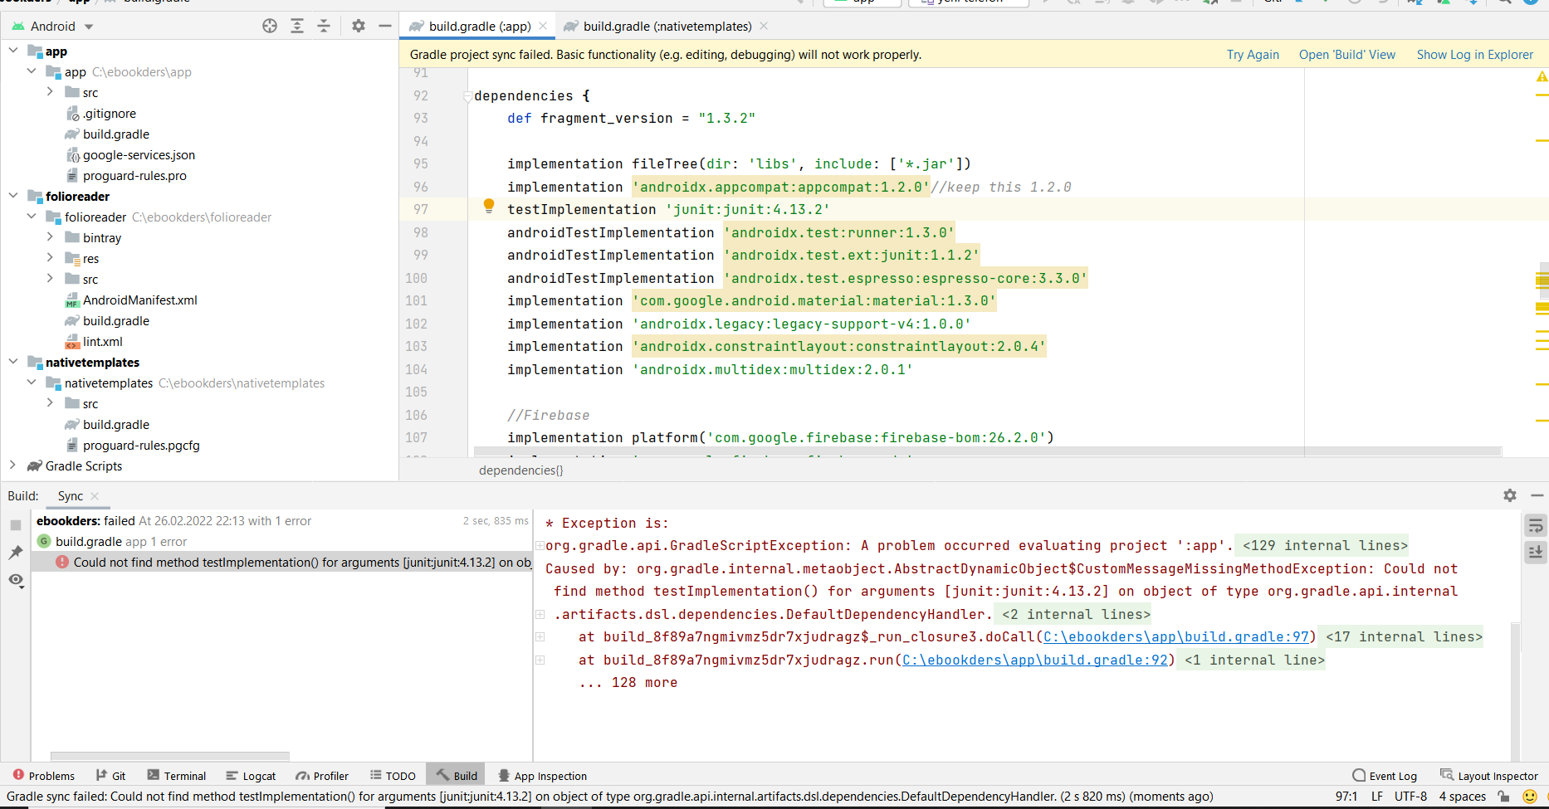Fold the dependencies block at line 92
1549x809 pixels.
pos(467,96)
